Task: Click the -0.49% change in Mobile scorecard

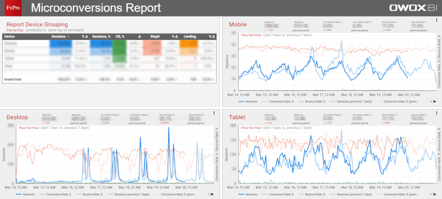Action: click(387, 30)
